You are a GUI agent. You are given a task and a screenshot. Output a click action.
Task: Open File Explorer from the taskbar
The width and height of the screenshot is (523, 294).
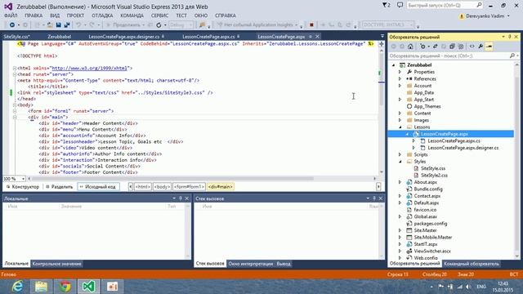click(x=42, y=287)
